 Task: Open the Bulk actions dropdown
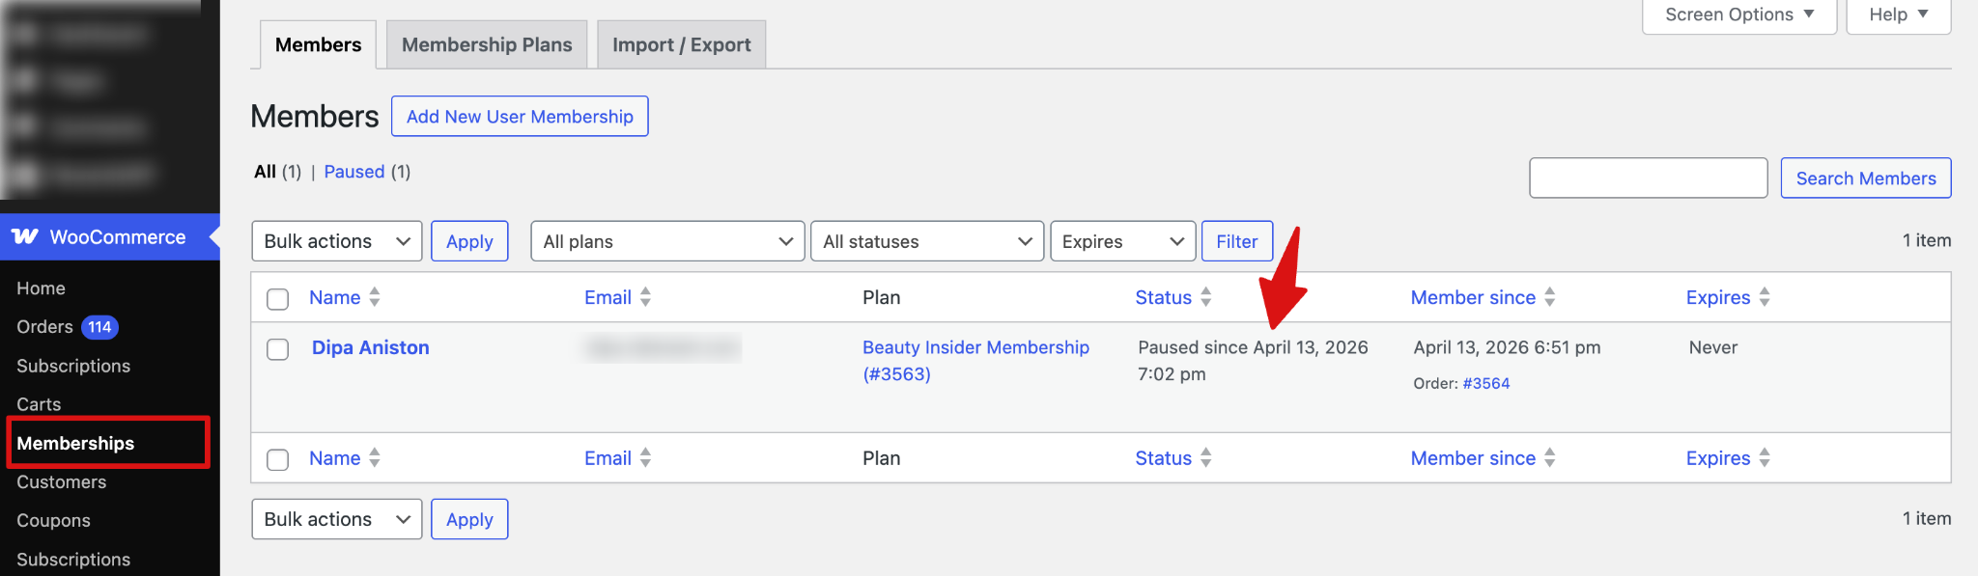click(336, 241)
